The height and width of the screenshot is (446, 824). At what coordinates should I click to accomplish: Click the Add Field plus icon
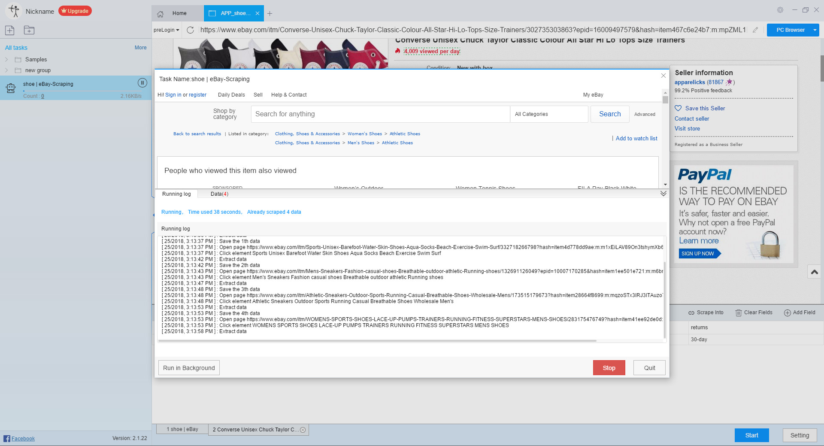point(788,313)
